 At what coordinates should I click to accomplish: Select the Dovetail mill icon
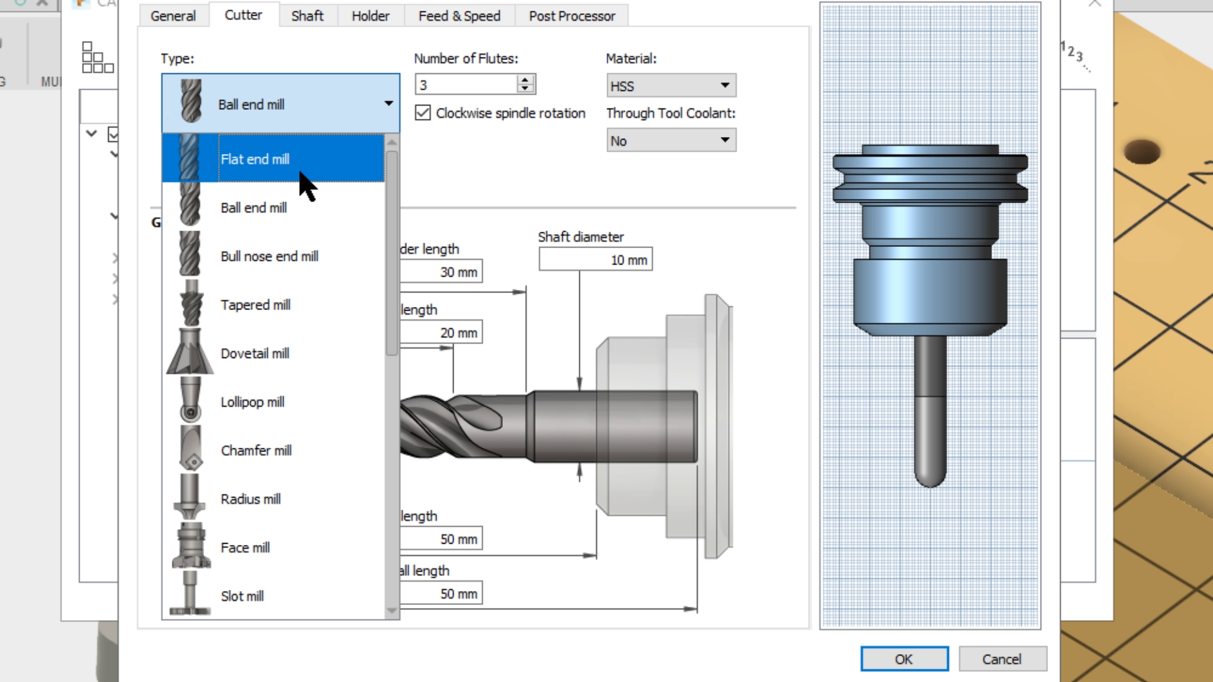click(190, 353)
